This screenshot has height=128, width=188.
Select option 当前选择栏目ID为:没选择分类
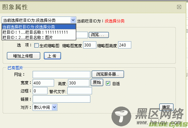click(39, 27)
